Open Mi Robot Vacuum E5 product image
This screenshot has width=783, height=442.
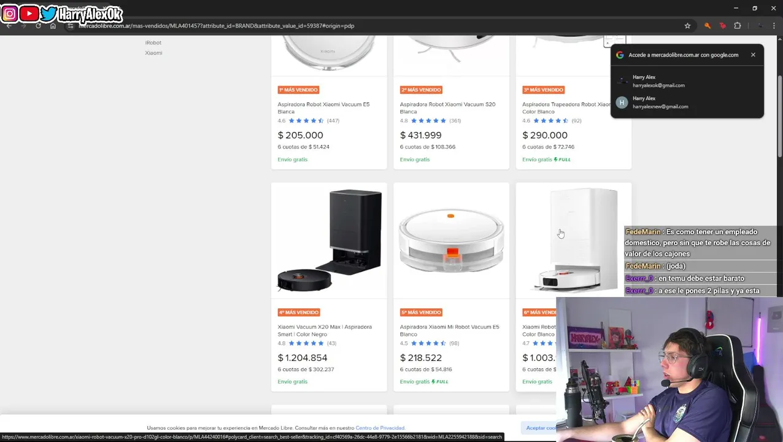(451, 240)
